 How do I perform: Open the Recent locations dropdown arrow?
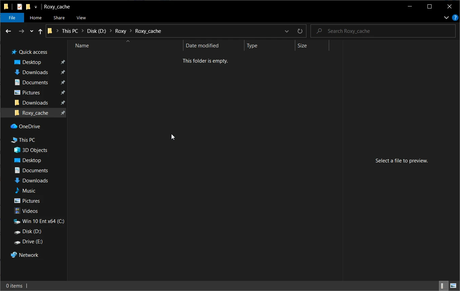pyautogui.click(x=32, y=31)
